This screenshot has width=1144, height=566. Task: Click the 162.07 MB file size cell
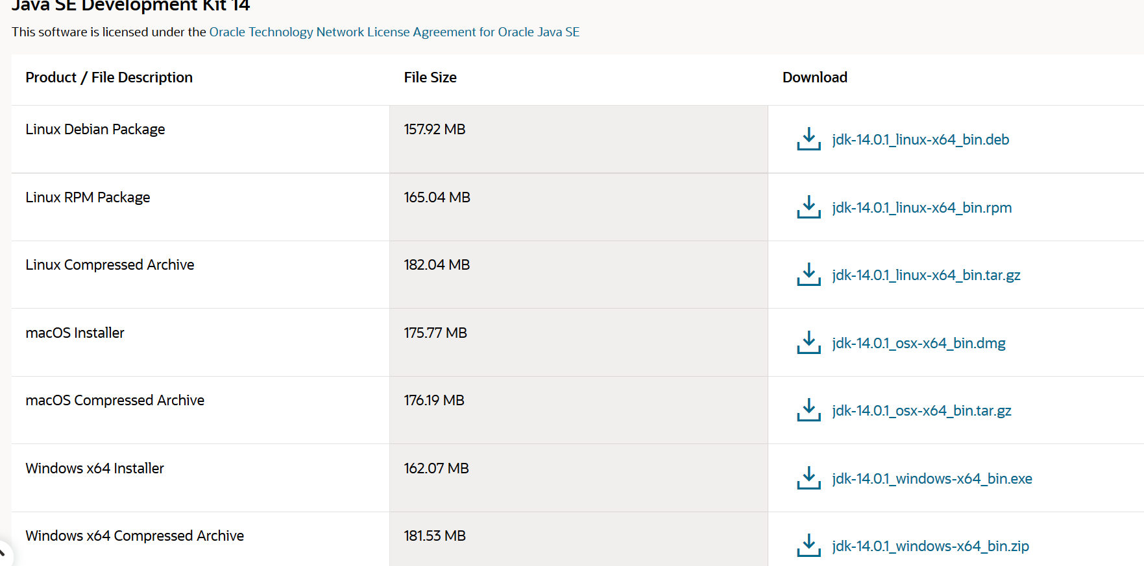point(578,478)
